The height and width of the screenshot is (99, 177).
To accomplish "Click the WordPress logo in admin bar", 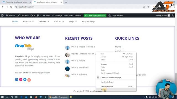I will 2,15.
